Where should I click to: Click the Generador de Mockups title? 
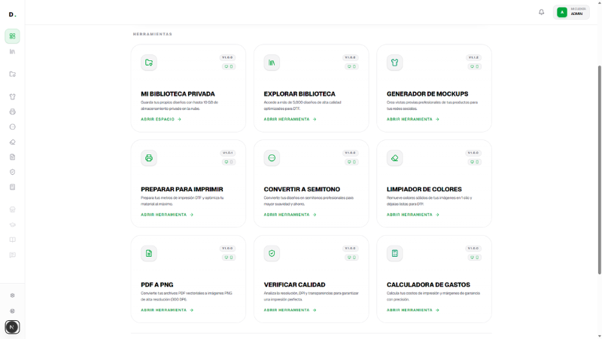(x=427, y=93)
